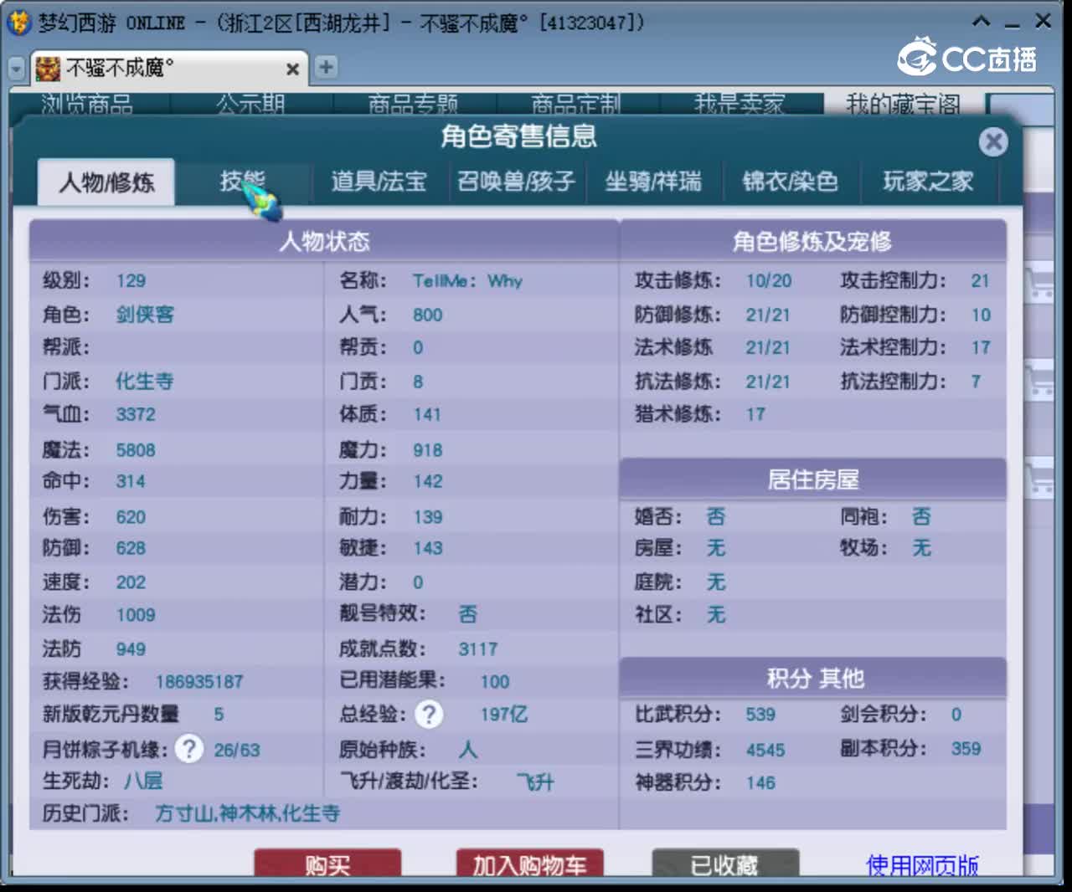Open the 使用网页版 link
Viewport: 1072px width, 892px height.
[922, 865]
